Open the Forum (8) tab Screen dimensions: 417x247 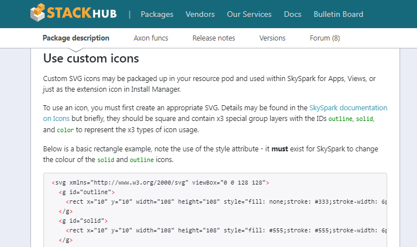[x=325, y=38]
